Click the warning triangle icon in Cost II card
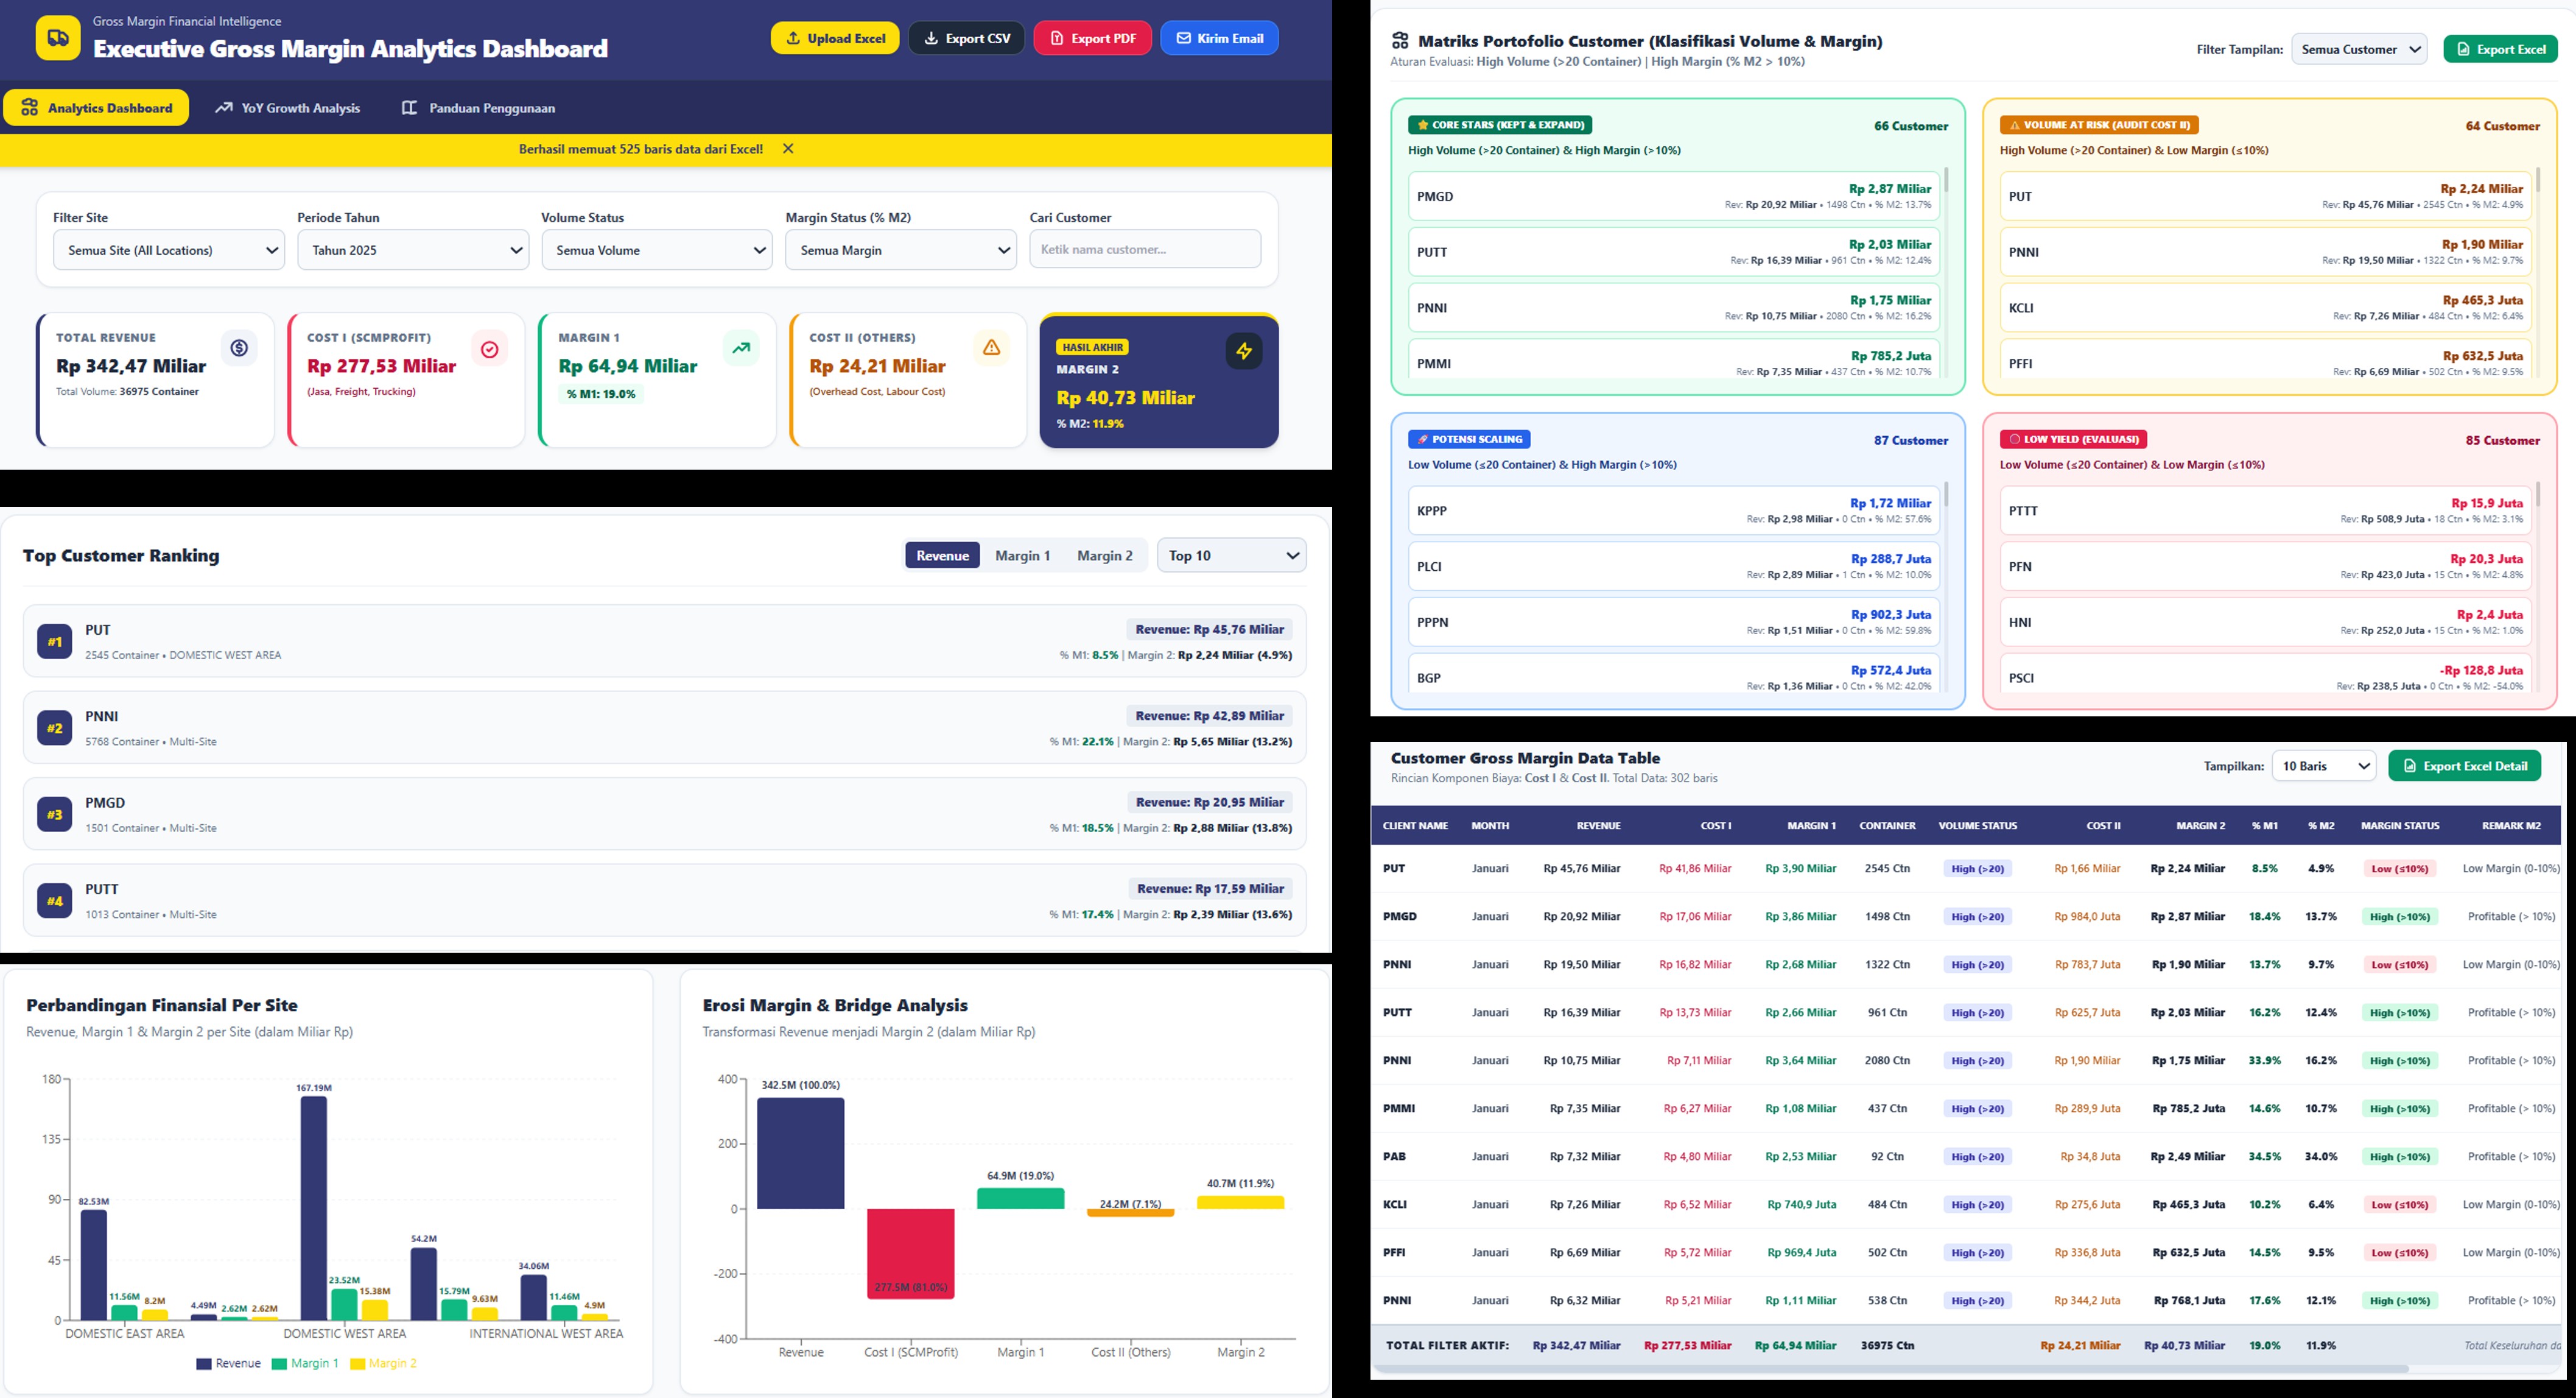Screen dimensions: 2576x1398 pyautogui.click(x=991, y=347)
